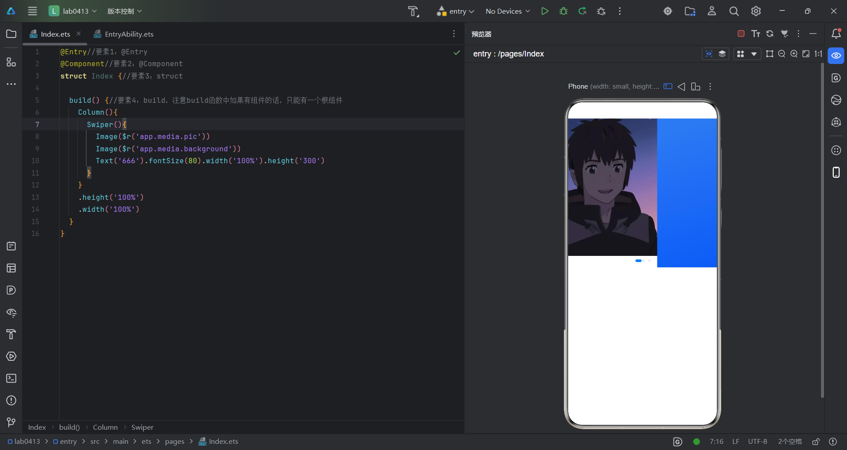Open the No Devices selector dropdown
847x450 pixels.
pos(508,11)
